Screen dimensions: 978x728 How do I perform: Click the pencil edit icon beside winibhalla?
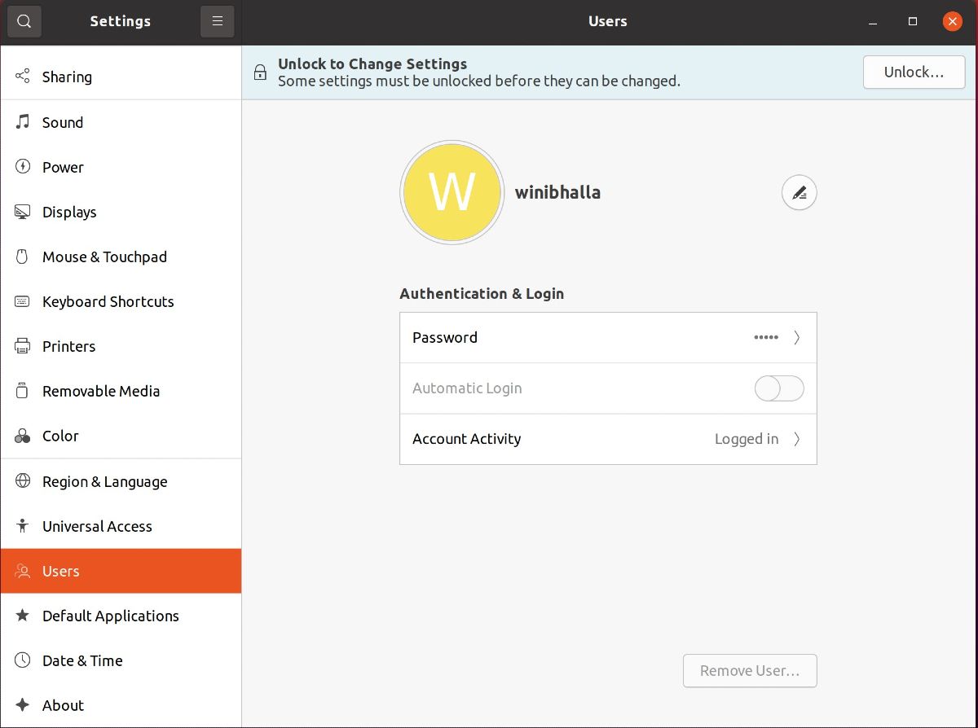pyautogui.click(x=799, y=193)
